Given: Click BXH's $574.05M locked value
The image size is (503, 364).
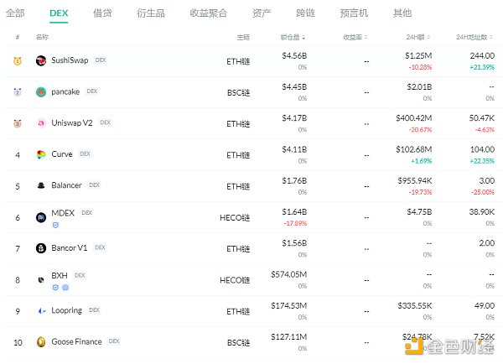Looking at the screenshot, I should coord(288,274).
